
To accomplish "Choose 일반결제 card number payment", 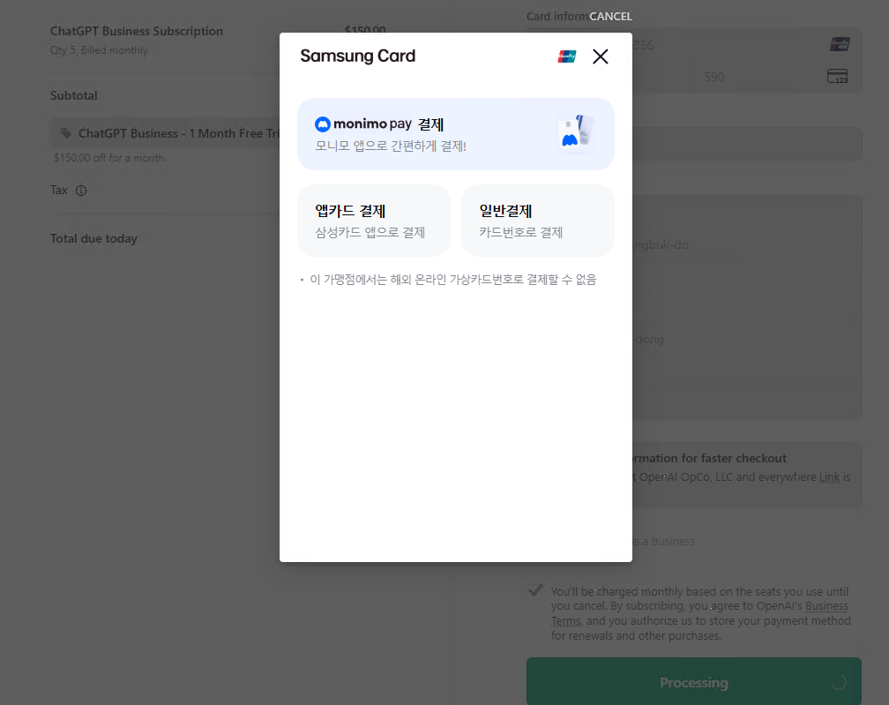I will [x=538, y=220].
